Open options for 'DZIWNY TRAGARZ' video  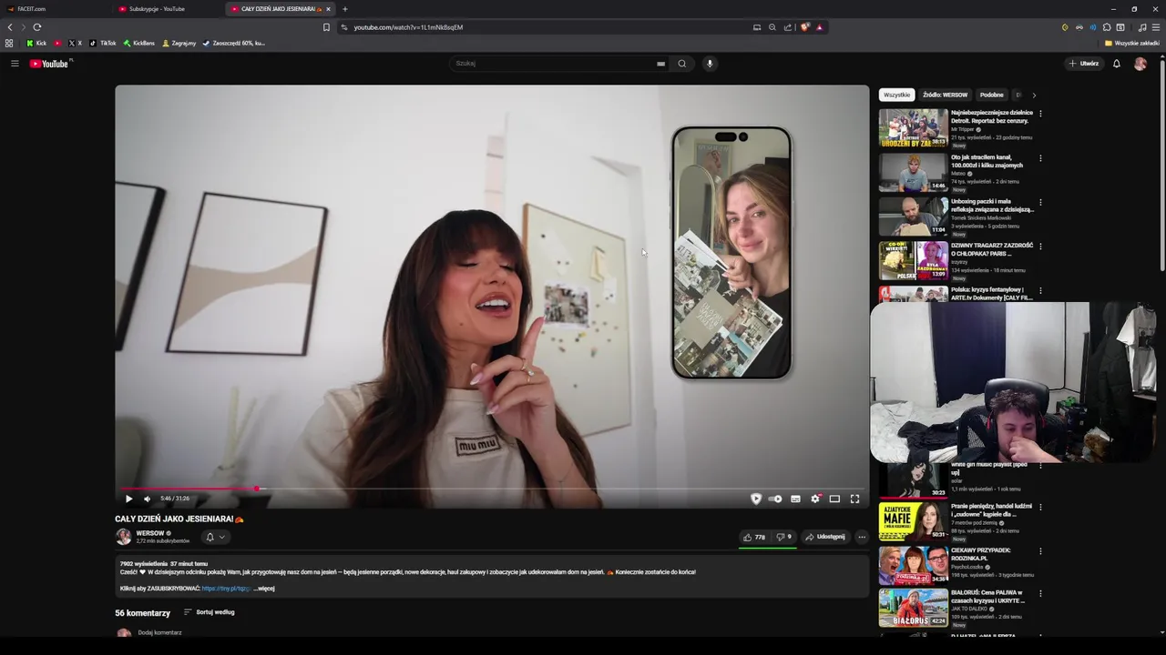pyautogui.click(x=1040, y=246)
